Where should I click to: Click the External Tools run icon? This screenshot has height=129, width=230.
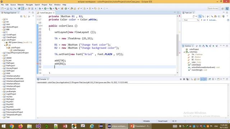(56, 9)
